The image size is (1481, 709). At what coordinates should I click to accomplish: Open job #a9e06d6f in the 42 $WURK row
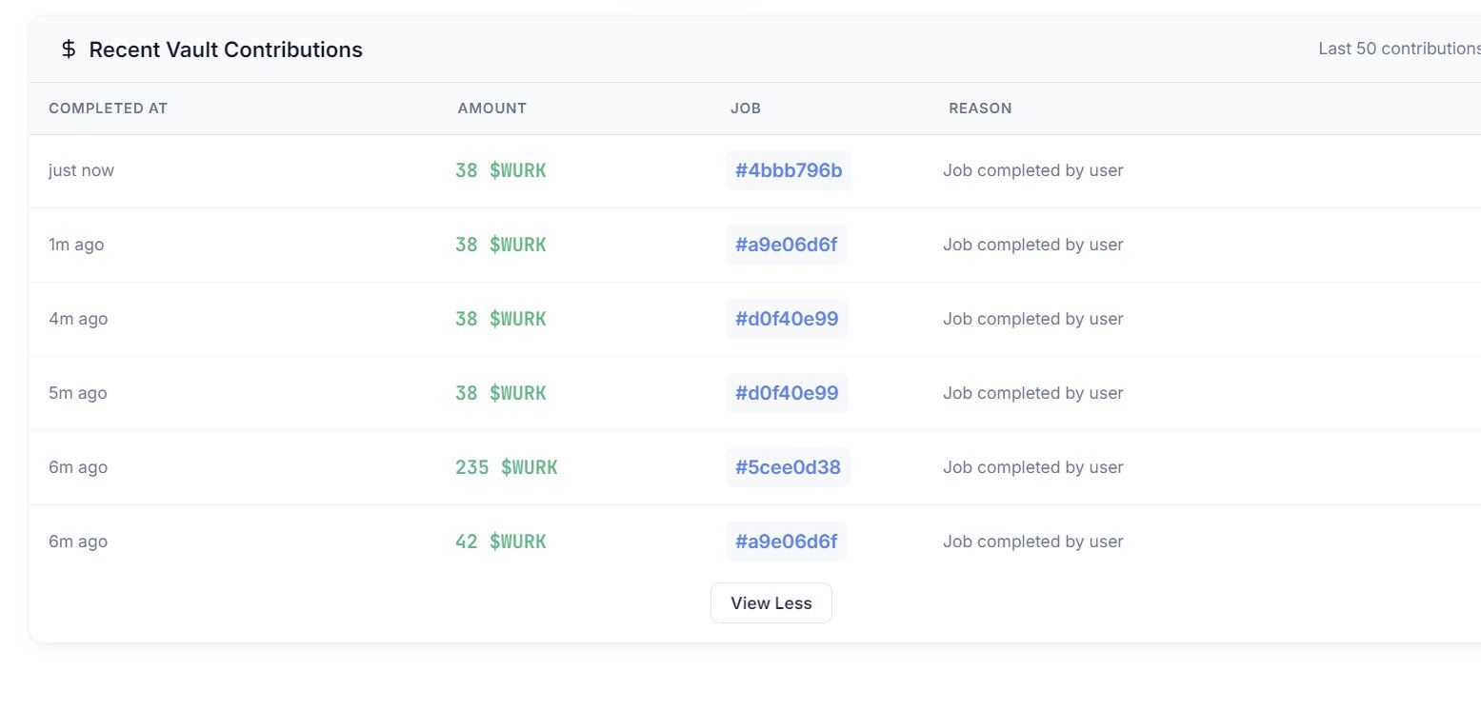point(787,542)
